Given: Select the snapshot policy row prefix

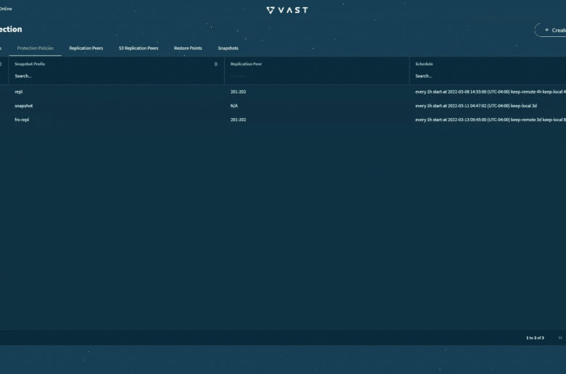Looking at the screenshot, I should click(23, 106).
